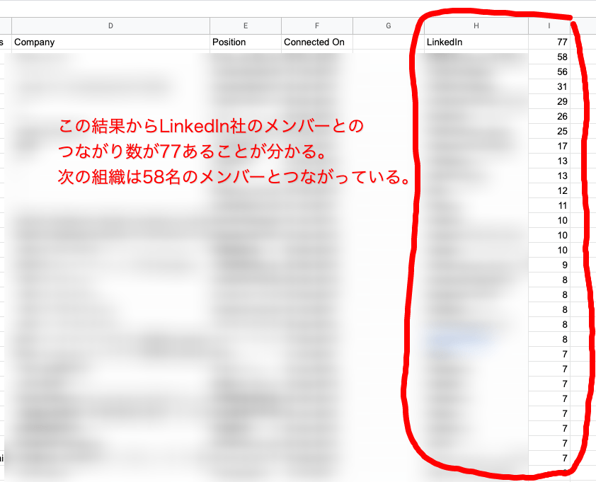Viewport: 596px width, 482px height.
Task: Click the cell with value 26
Action: click(549, 116)
